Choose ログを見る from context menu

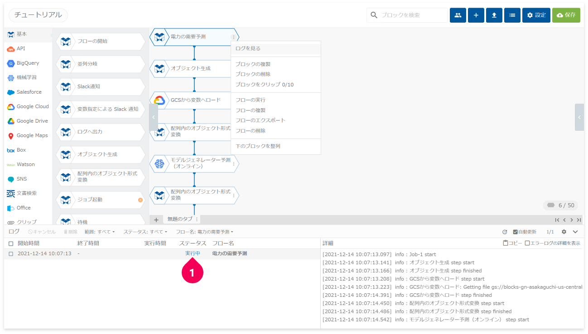[248, 48]
